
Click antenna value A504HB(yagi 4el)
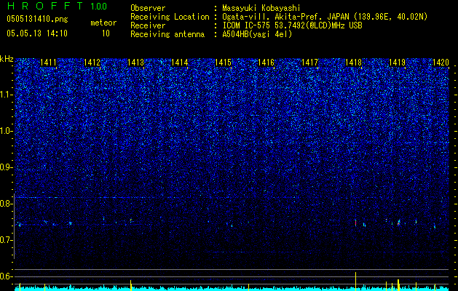(x=257, y=34)
